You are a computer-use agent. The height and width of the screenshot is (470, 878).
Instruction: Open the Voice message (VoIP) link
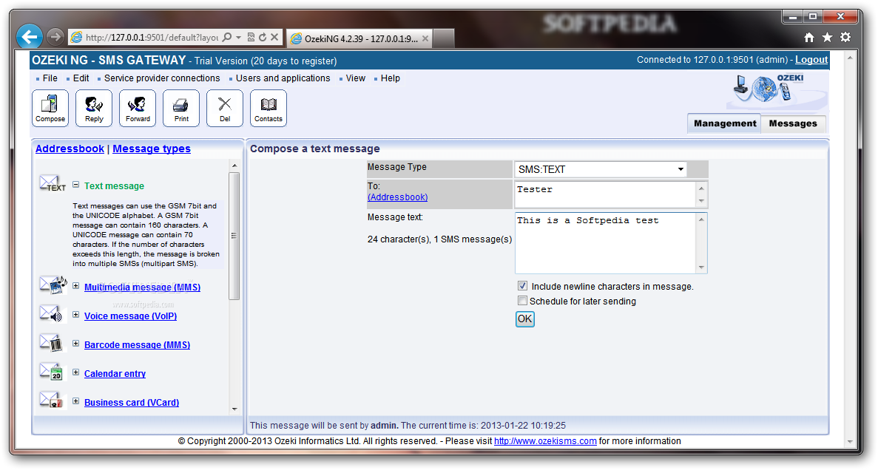(x=130, y=316)
